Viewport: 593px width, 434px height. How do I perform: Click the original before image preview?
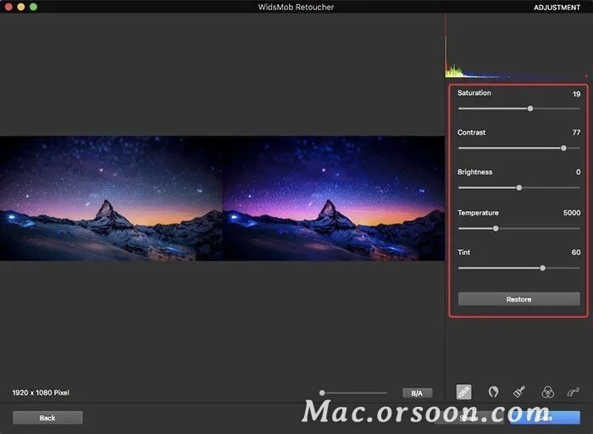[x=111, y=198]
